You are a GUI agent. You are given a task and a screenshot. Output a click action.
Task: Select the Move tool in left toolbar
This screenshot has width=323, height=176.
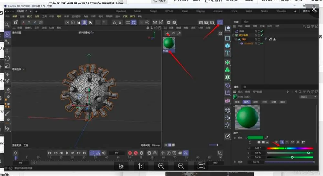[x=7, y=51]
